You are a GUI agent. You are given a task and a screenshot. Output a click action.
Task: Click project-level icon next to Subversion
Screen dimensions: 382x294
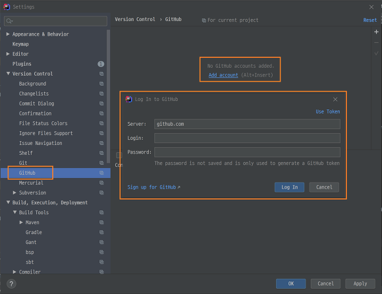click(x=101, y=192)
